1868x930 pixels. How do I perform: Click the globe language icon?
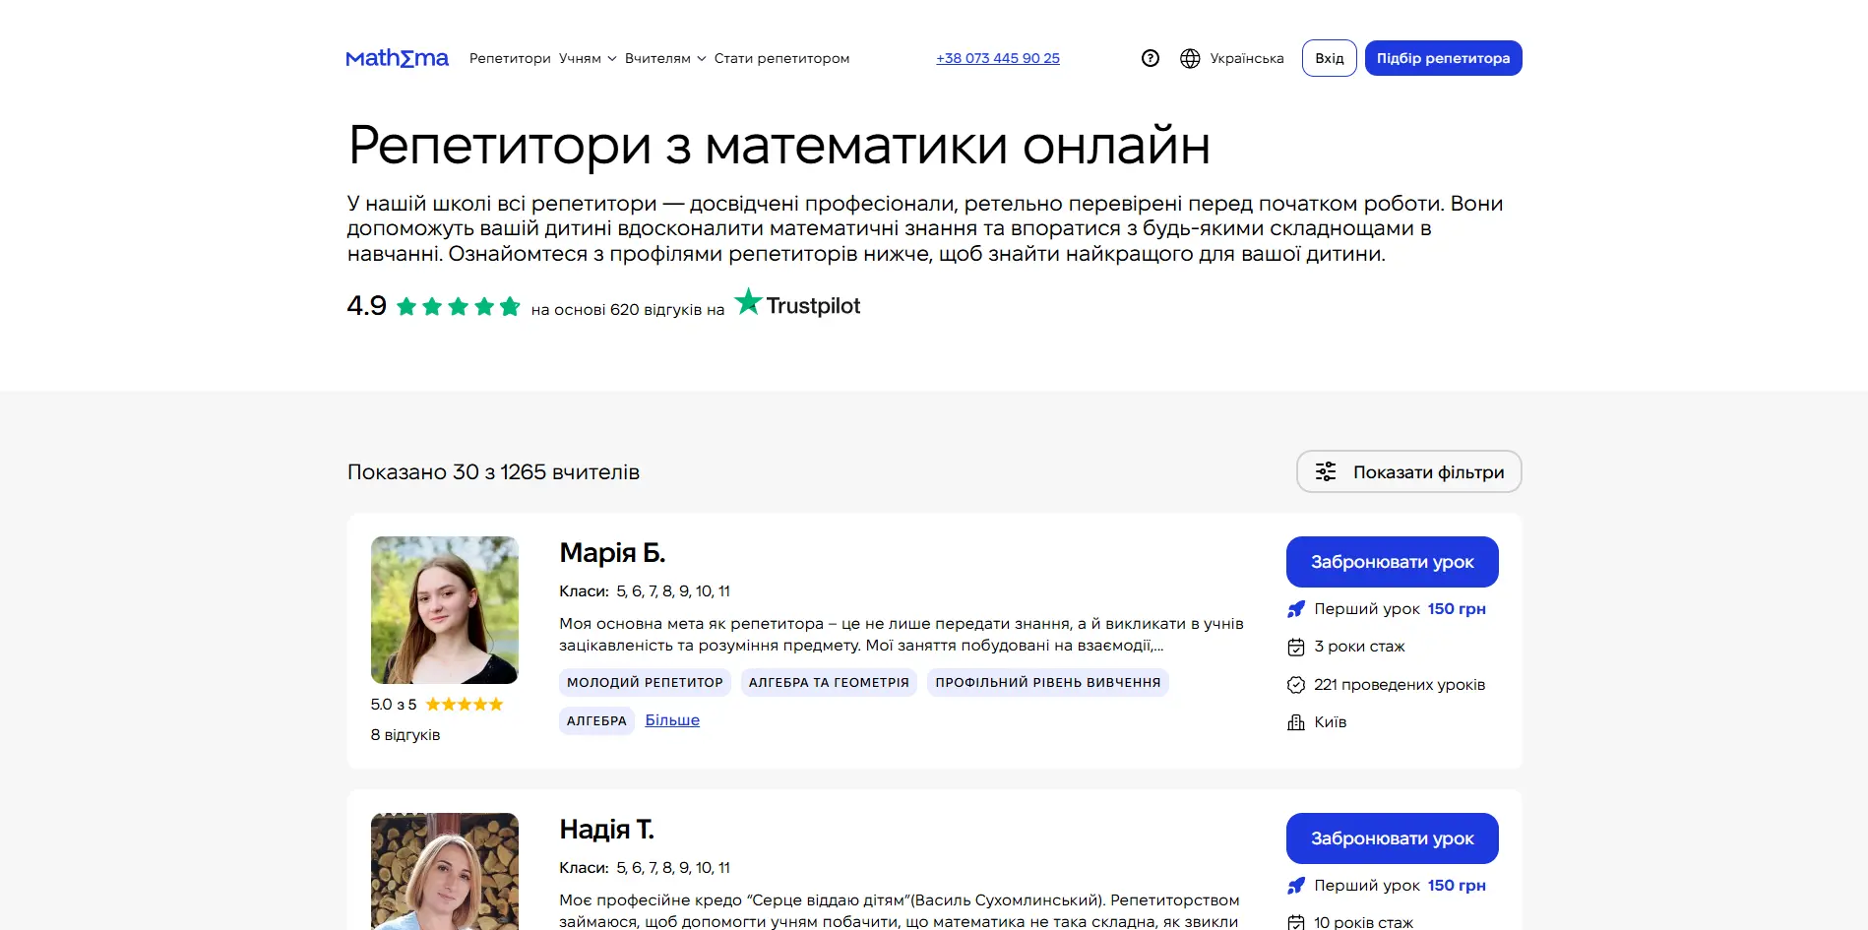click(1190, 58)
